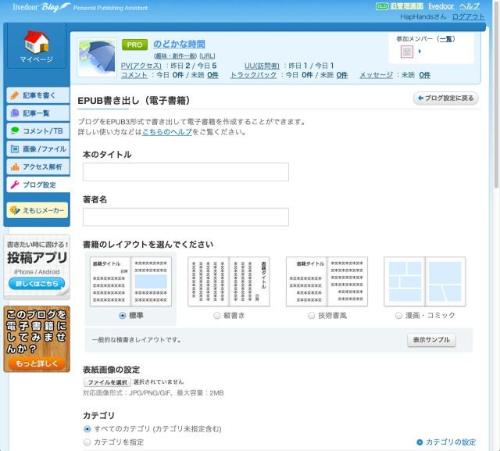The image size is (500, 451).
Task: Click the blog umbrella thumbnail image
Action: coord(97,58)
